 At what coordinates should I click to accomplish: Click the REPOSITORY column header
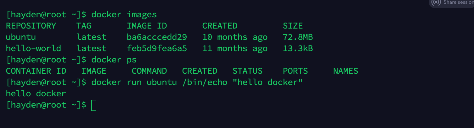[31, 26]
